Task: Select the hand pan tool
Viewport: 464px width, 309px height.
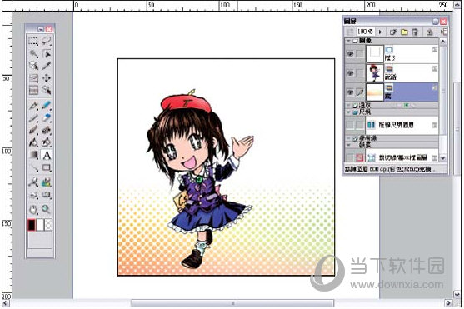Action: 33,209
